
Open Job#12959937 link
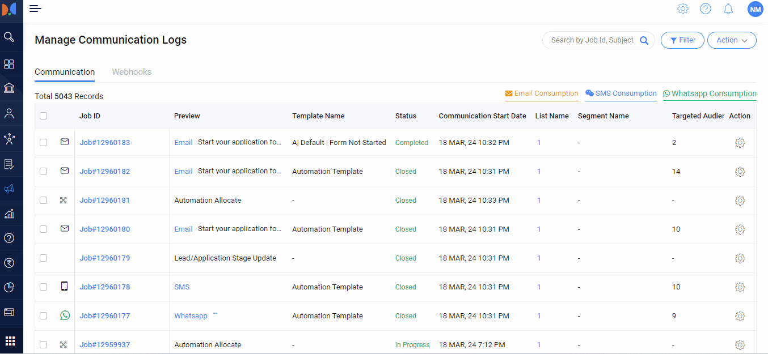tap(105, 345)
